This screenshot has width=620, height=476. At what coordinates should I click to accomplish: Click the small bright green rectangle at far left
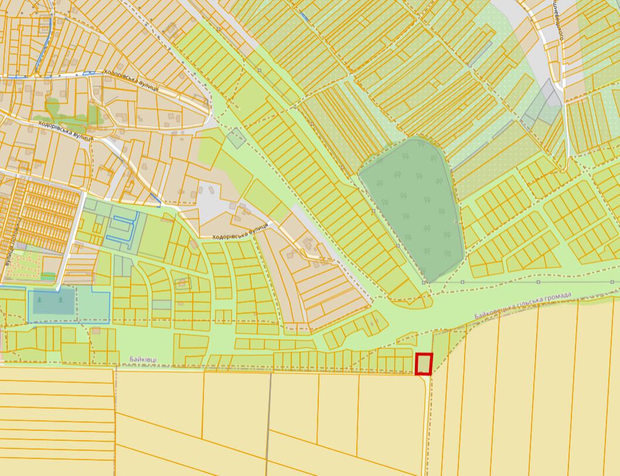point(48,276)
